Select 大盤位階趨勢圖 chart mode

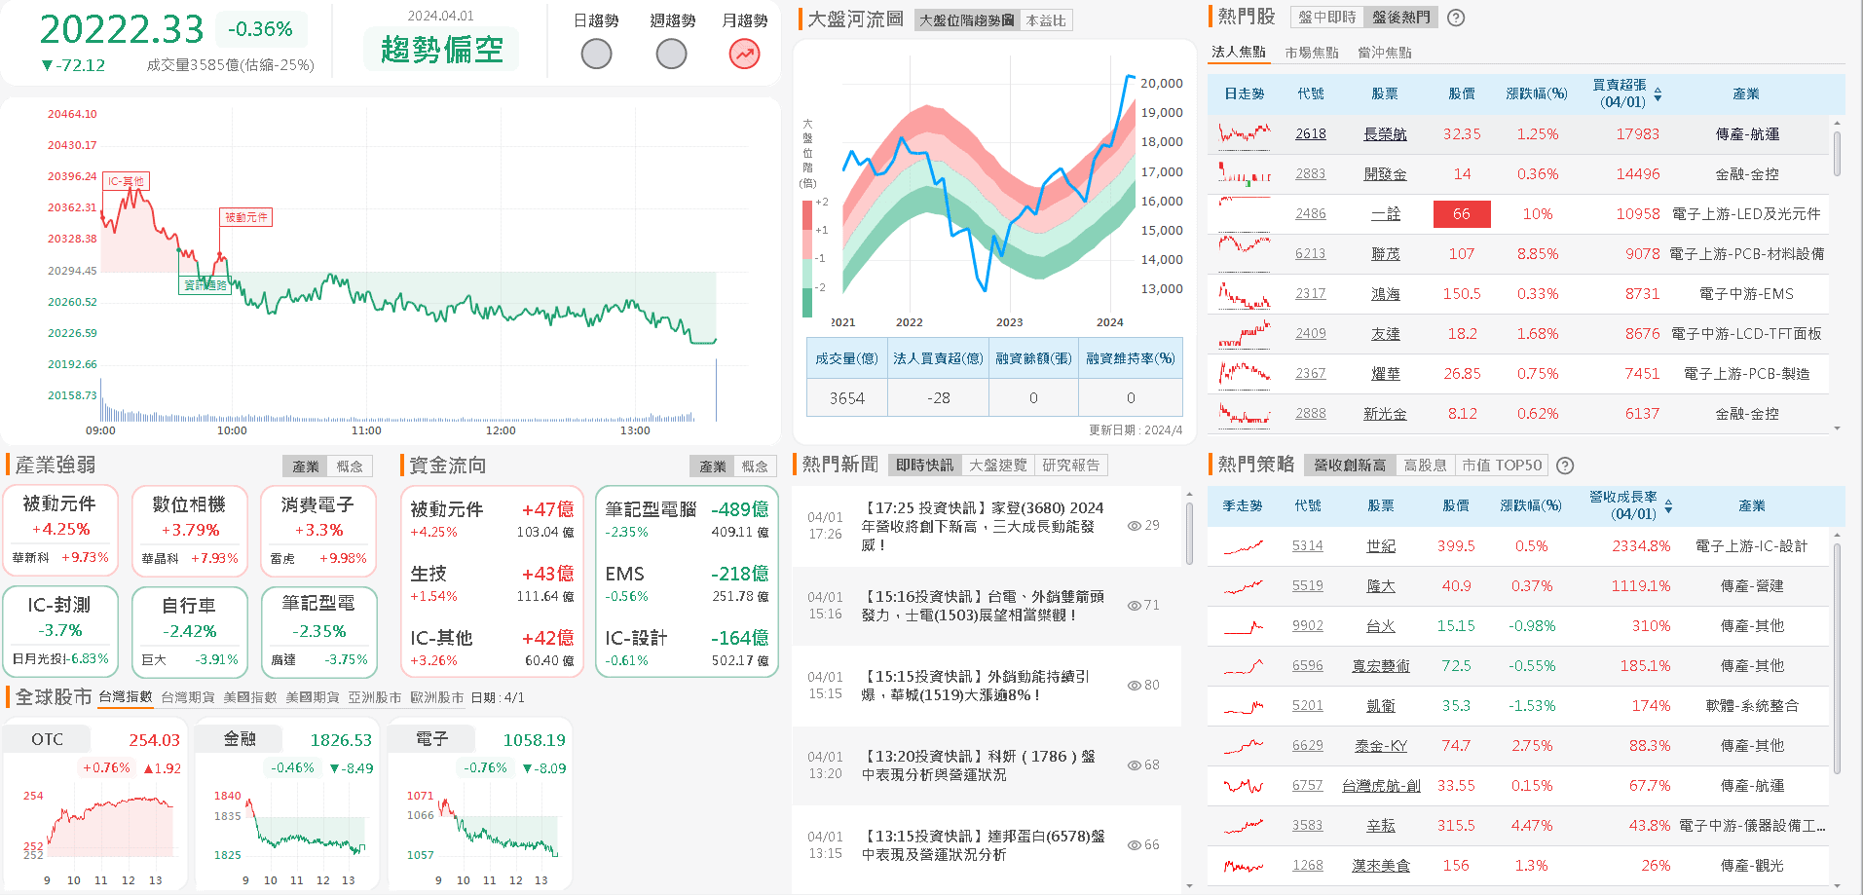coord(967,20)
